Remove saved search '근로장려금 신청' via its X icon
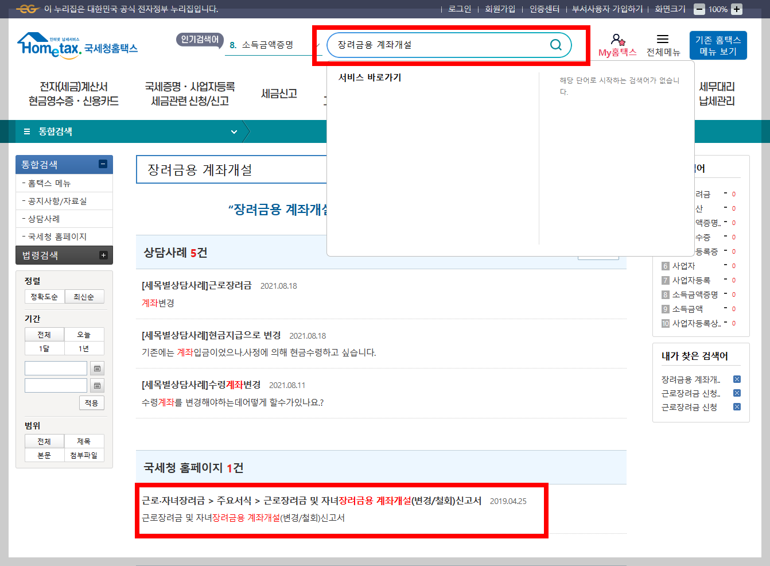This screenshot has height=566, width=770. (x=737, y=407)
